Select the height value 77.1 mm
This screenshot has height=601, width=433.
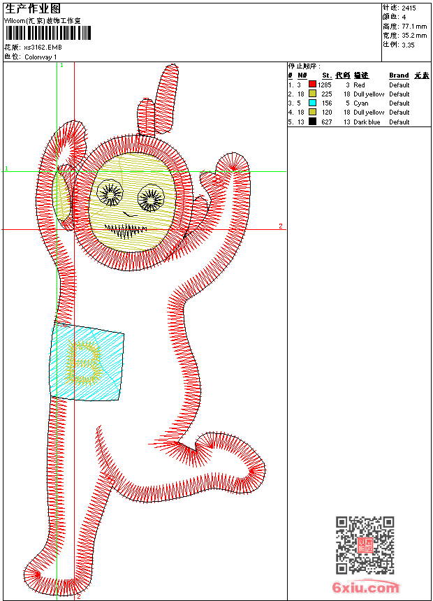point(414,27)
